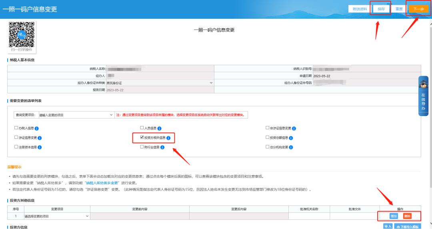This screenshot has width=432, height=229.
Task: Click the 导入 button
Action: click(388, 227)
